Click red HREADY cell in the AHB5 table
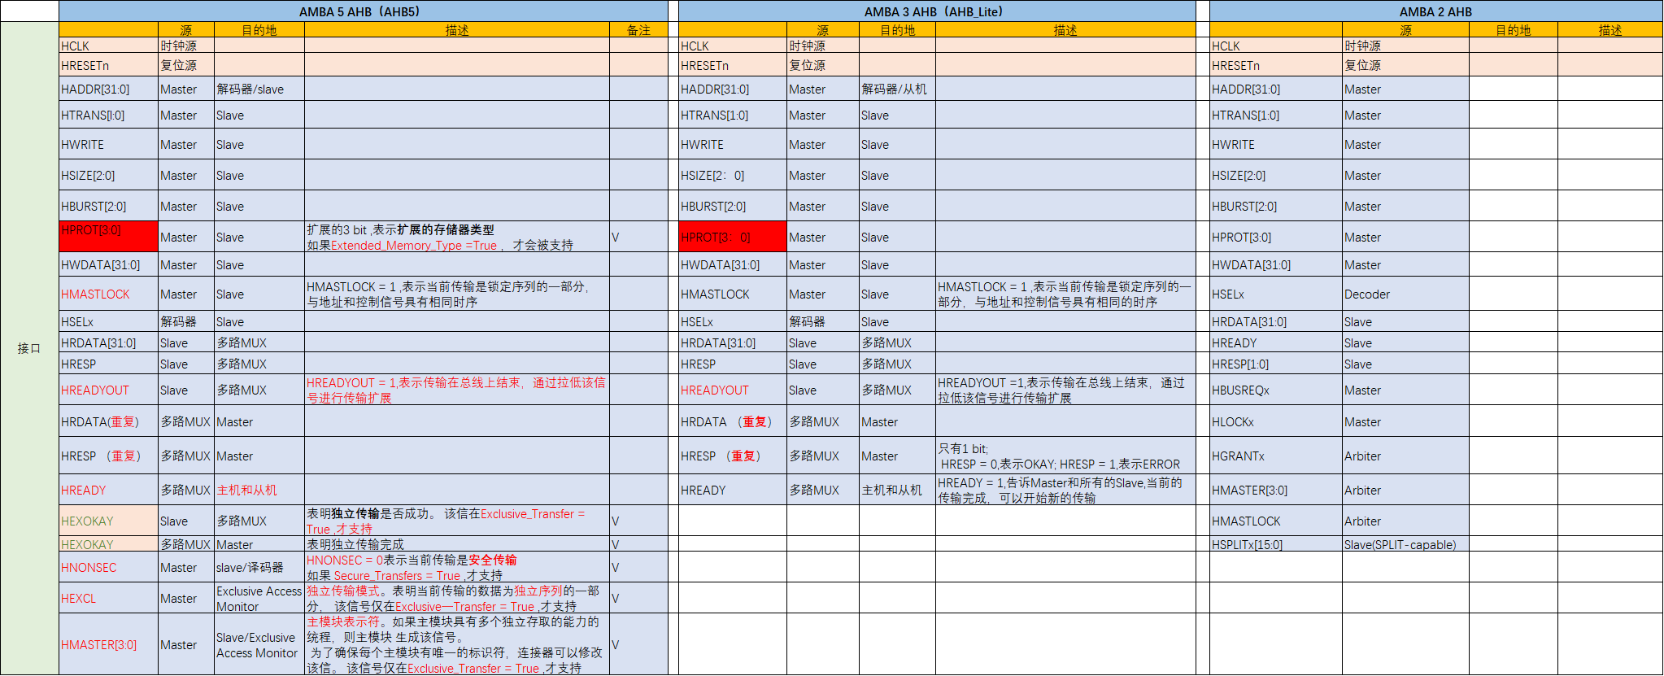The height and width of the screenshot is (676, 1664). 108,490
